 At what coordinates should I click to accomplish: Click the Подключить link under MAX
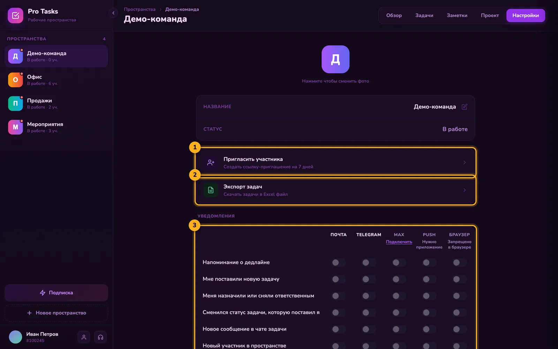point(399,242)
